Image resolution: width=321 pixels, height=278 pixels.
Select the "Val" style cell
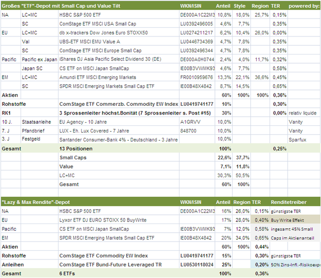(40, 42)
